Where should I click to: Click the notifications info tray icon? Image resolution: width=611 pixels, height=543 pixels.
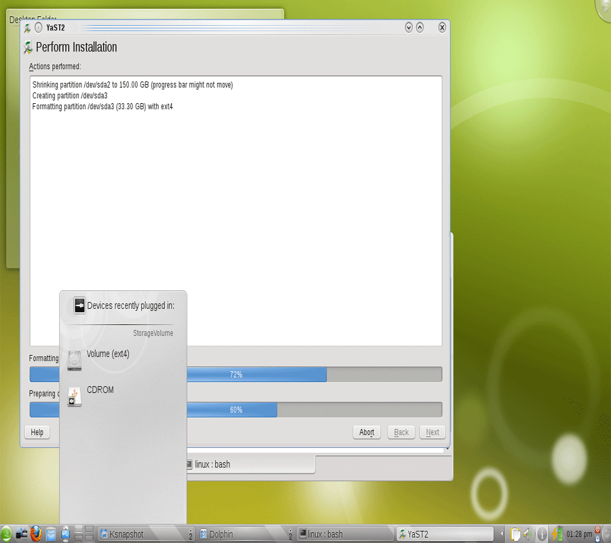542,534
